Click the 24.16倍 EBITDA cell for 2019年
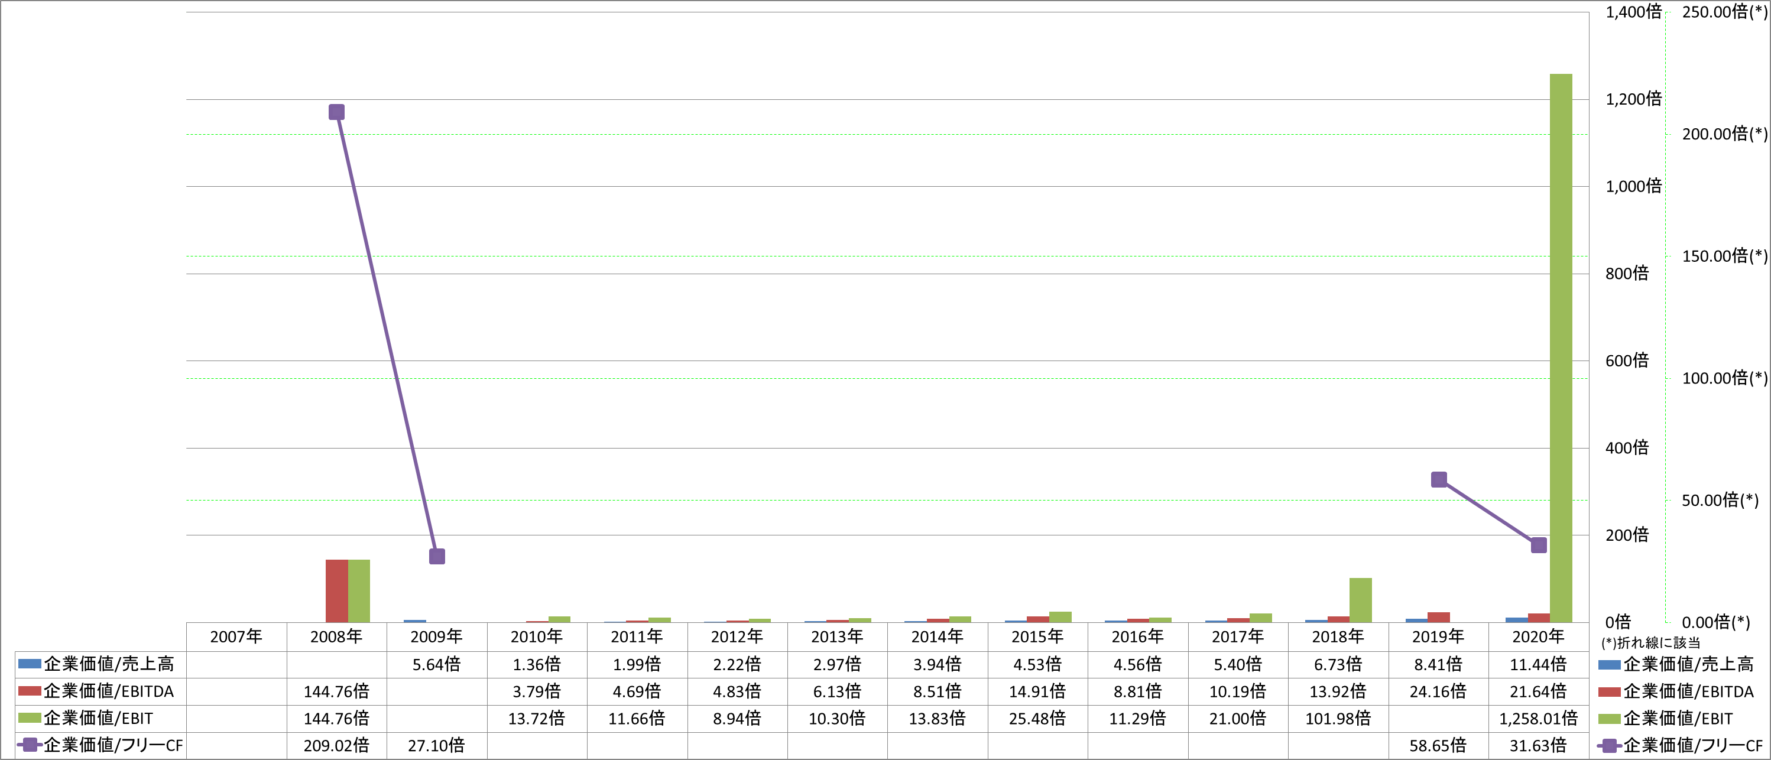 (x=1438, y=691)
